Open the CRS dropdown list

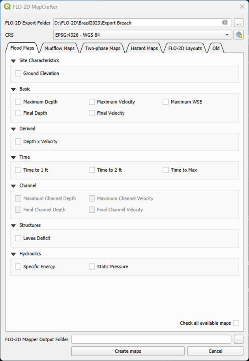point(227,35)
